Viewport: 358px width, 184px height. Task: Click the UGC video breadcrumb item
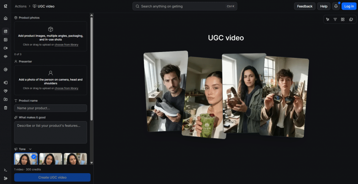click(x=44, y=6)
